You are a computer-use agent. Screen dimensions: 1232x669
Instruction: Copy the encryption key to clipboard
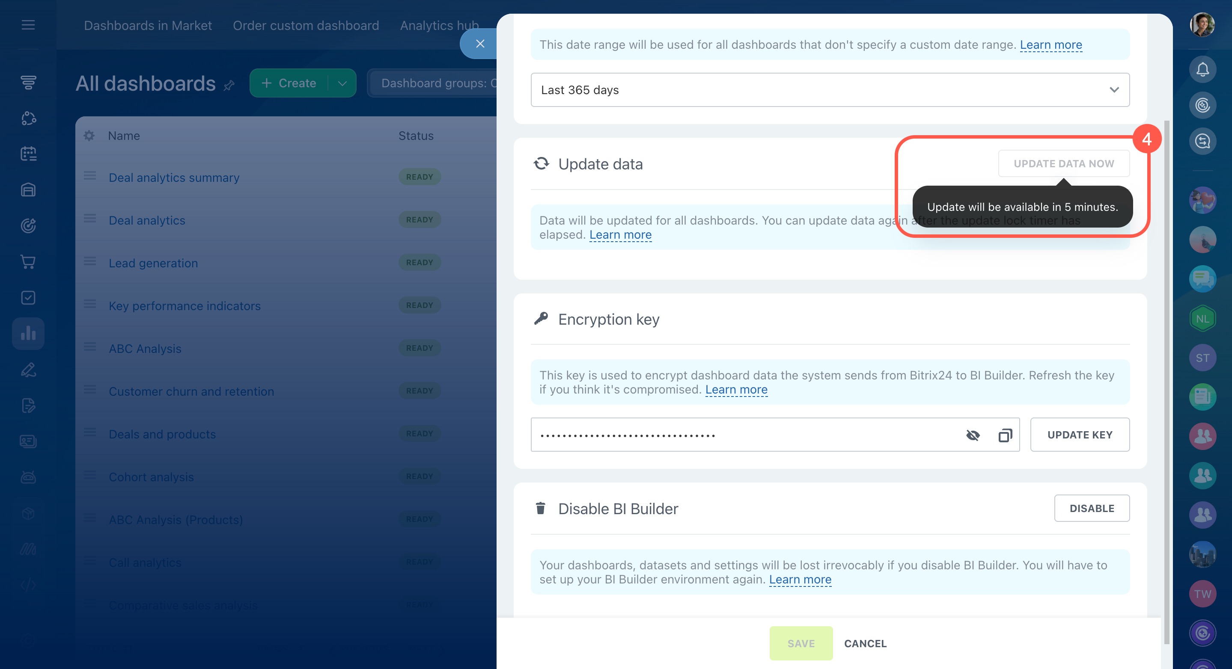(x=1005, y=435)
